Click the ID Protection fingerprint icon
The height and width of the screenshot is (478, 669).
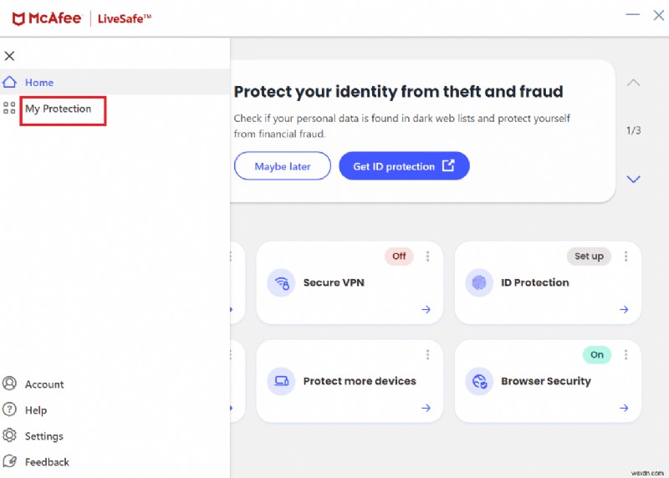click(x=479, y=282)
